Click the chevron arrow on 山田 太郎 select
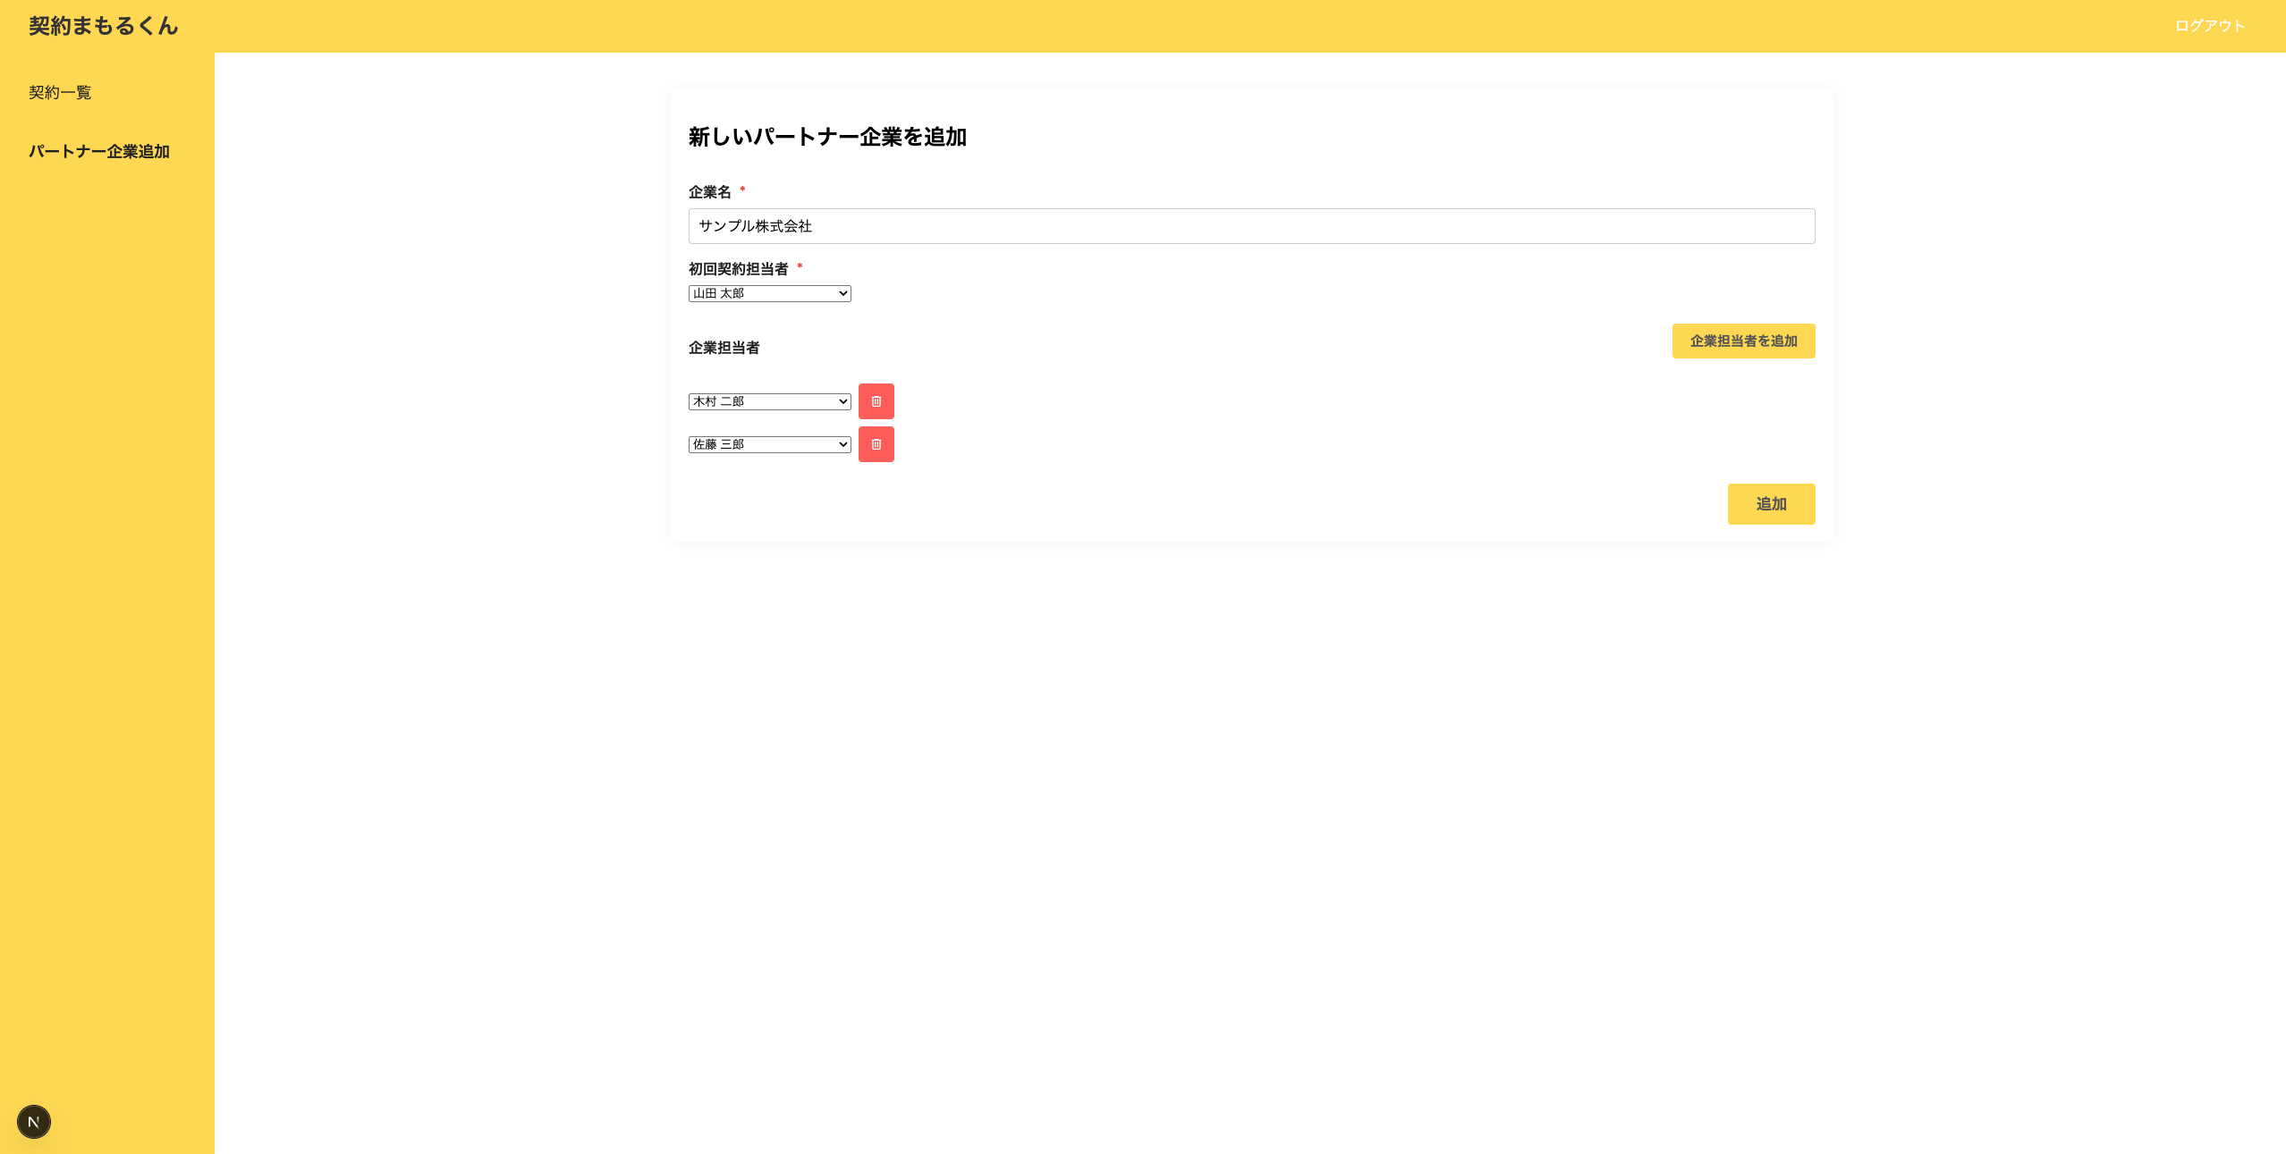 point(842,293)
